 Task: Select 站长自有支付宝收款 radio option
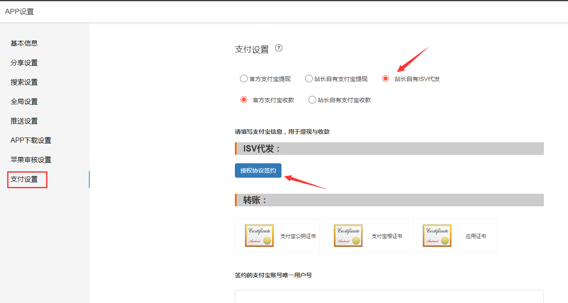(312, 100)
